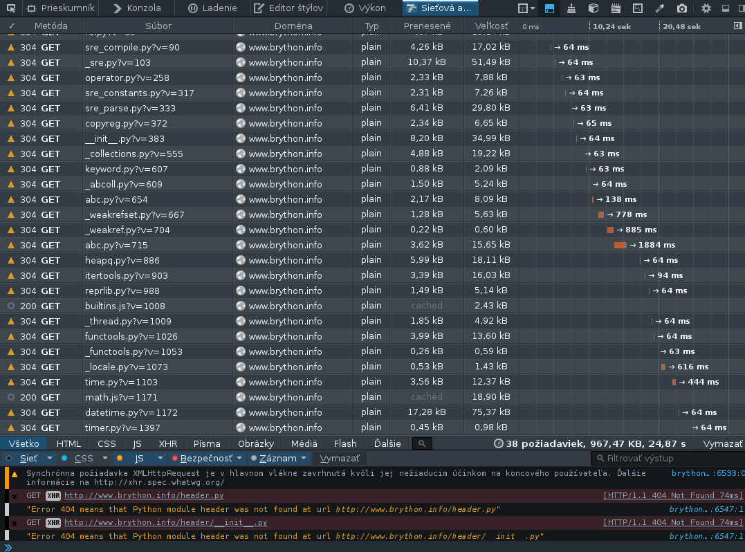Click the 885 ms timeline bar
745x552 pixels.
[610, 230]
